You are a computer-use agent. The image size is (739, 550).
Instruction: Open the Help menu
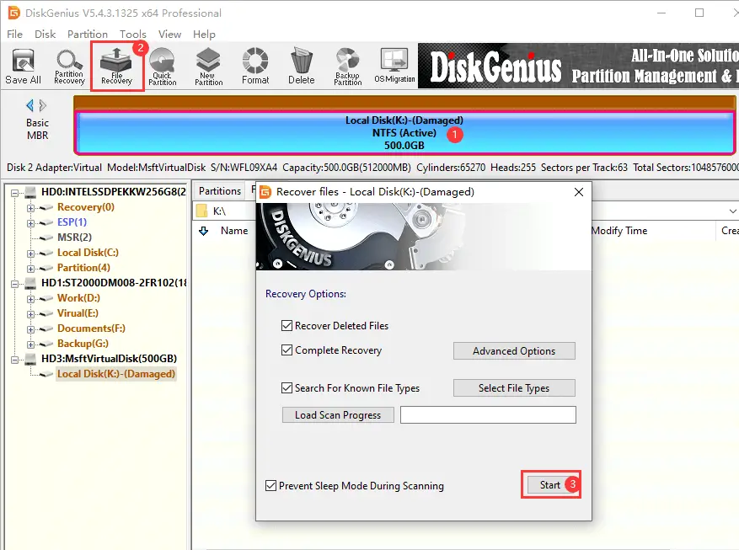coord(204,35)
